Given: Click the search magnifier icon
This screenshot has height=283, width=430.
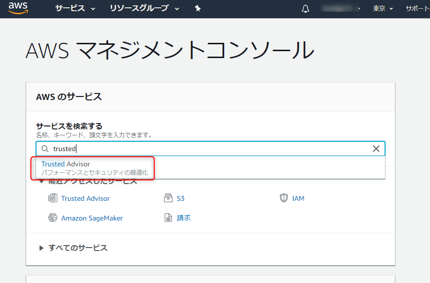Looking at the screenshot, I should point(45,149).
